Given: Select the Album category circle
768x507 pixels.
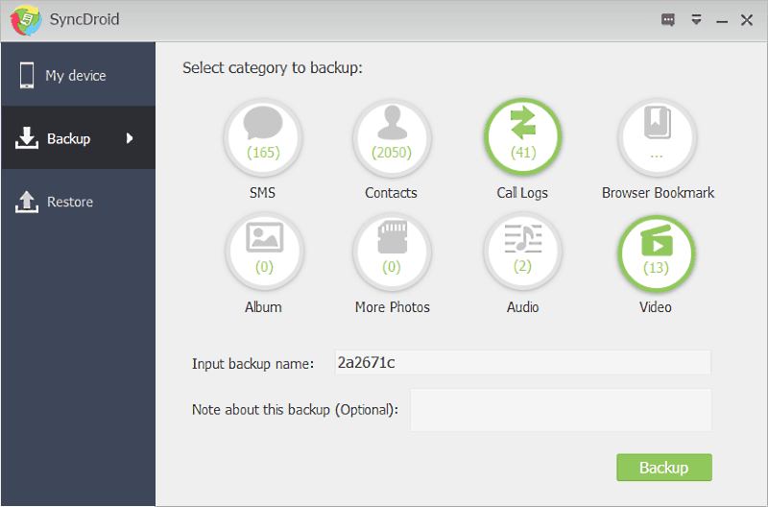Looking at the screenshot, I should [264, 252].
